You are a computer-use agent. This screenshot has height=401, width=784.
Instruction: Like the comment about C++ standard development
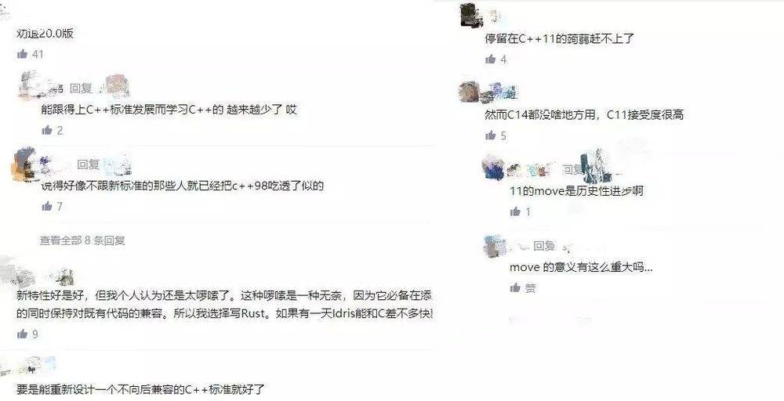(x=47, y=130)
